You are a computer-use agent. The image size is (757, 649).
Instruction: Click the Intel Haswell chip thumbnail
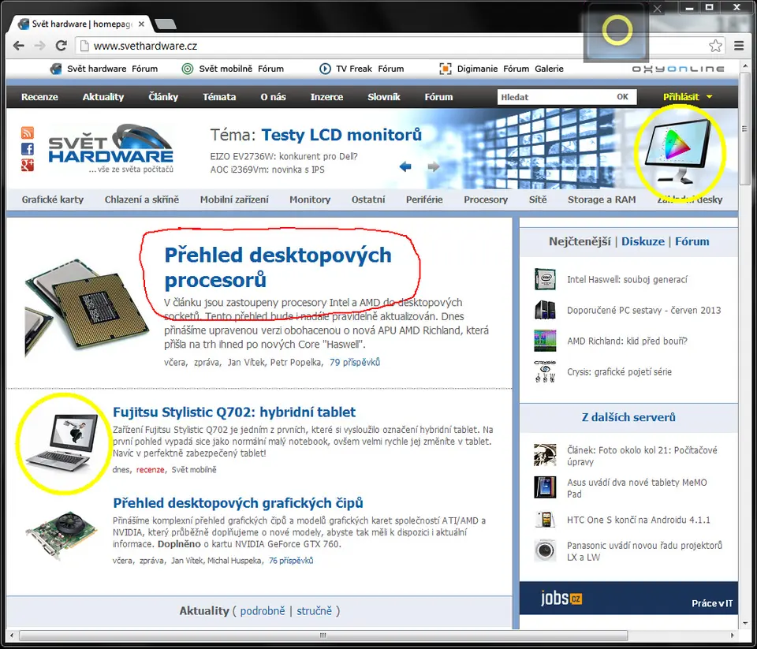(x=545, y=279)
